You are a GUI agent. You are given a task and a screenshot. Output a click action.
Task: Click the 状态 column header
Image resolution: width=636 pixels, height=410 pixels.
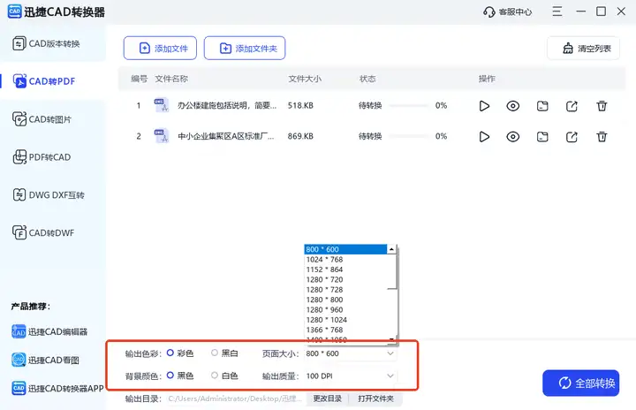pos(367,79)
